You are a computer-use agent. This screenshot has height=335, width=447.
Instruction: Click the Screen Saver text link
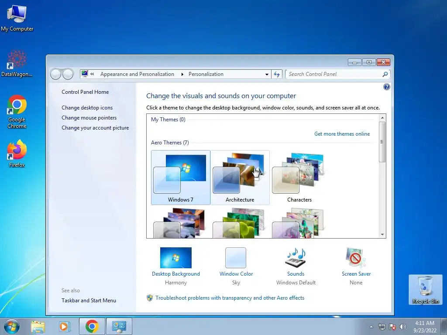(x=356, y=274)
